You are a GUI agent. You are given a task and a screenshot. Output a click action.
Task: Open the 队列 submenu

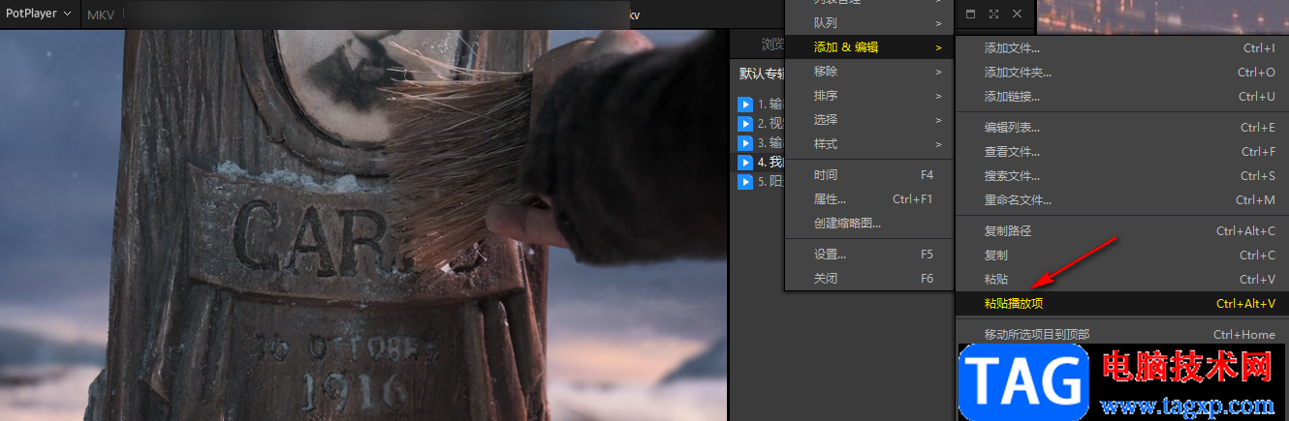[x=868, y=22]
